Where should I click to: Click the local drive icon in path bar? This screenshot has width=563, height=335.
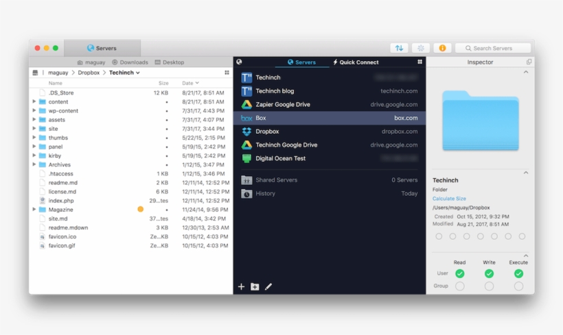tap(35, 73)
